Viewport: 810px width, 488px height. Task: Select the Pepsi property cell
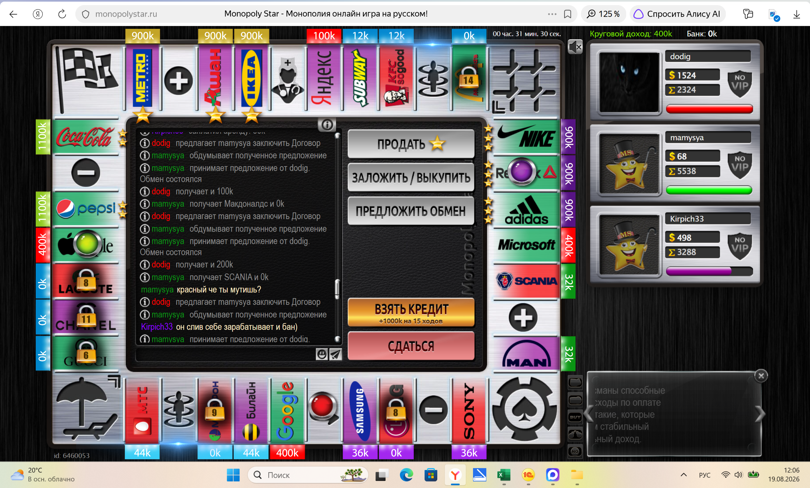85,209
